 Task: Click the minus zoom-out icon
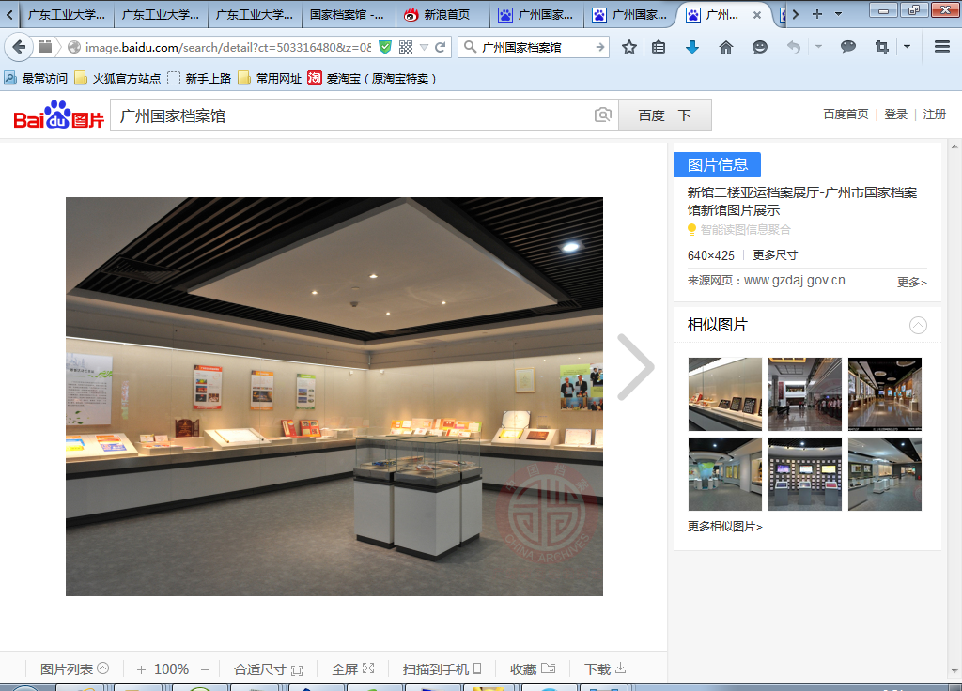click(x=205, y=669)
